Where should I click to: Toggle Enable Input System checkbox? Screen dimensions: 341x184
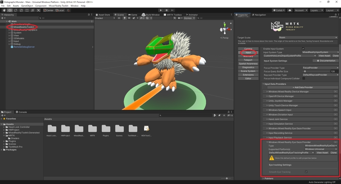tap(303, 49)
